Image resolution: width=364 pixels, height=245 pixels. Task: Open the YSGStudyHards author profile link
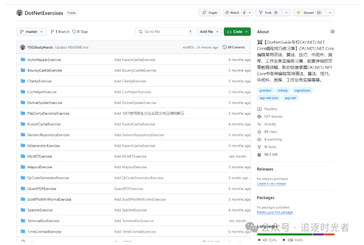(x=40, y=47)
